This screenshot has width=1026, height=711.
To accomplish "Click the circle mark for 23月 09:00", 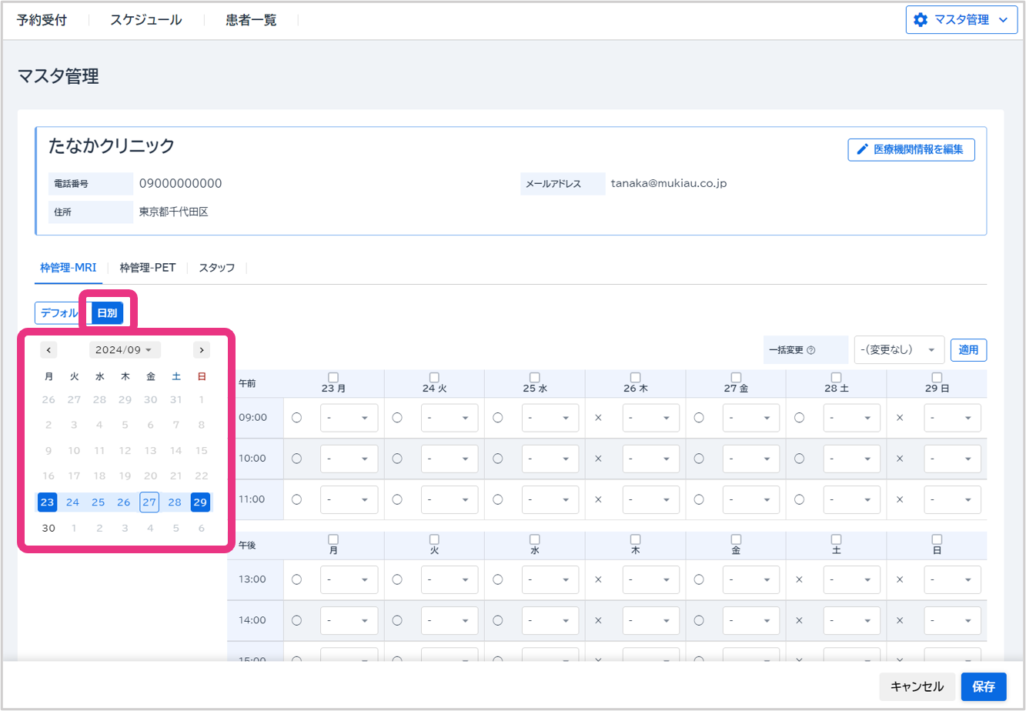I will (x=297, y=418).
